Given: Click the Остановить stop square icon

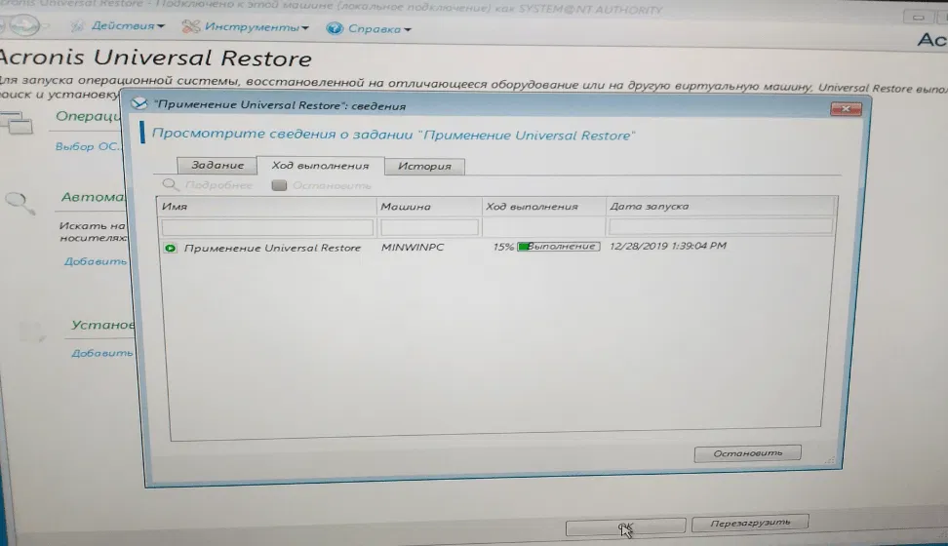Looking at the screenshot, I should point(279,185).
